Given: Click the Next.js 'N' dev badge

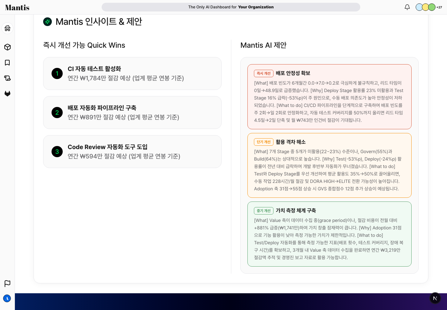Looking at the screenshot, I should [x=435, y=298].
